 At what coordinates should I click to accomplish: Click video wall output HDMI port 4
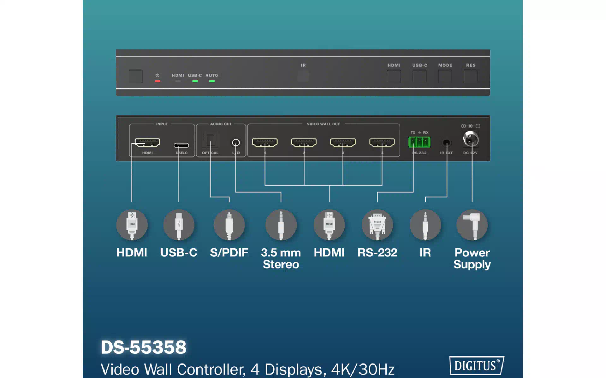pos(382,143)
